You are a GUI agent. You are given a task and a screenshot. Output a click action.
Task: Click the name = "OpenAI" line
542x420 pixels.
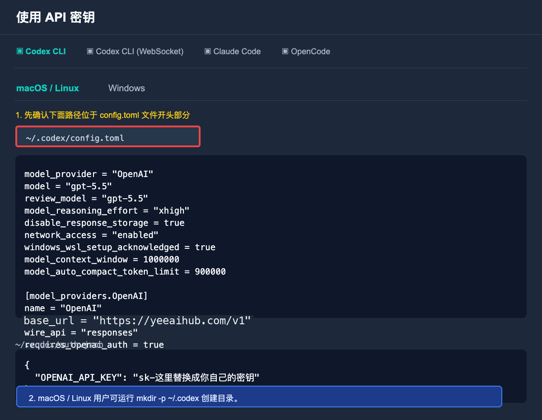(x=63, y=308)
